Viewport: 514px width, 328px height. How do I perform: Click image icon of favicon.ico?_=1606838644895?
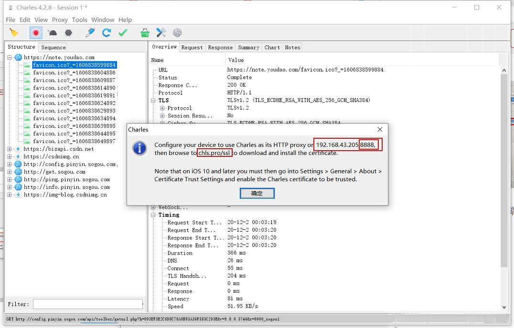coord(27,134)
